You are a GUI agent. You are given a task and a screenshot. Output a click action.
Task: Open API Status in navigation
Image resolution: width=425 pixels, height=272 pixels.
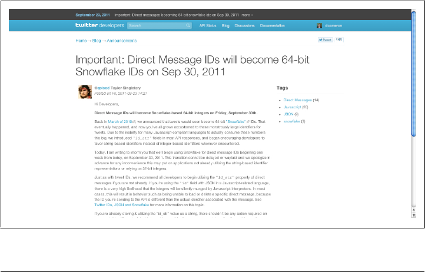pyautogui.click(x=208, y=25)
